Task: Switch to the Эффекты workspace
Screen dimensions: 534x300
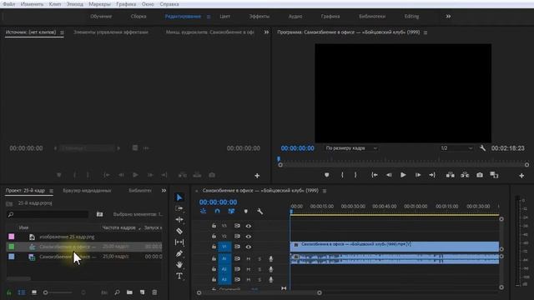Action: point(259,17)
